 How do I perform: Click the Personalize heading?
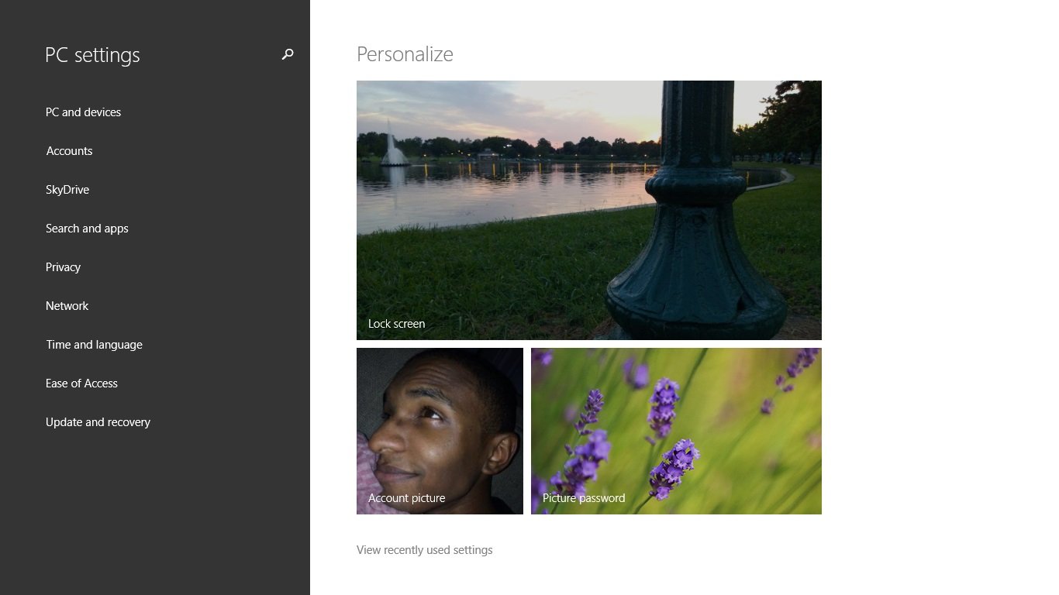pyautogui.click(x=405, y=54)
